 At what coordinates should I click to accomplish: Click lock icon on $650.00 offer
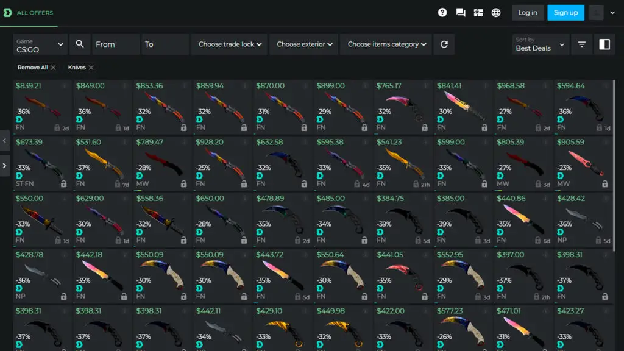(244, 240)
